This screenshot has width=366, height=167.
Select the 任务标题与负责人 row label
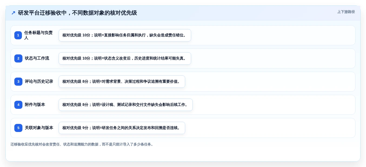pos(38,35)
